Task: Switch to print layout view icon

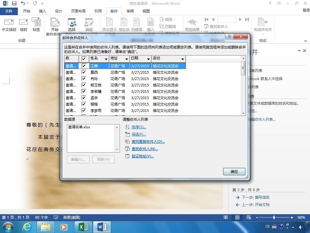Action: 237,217
